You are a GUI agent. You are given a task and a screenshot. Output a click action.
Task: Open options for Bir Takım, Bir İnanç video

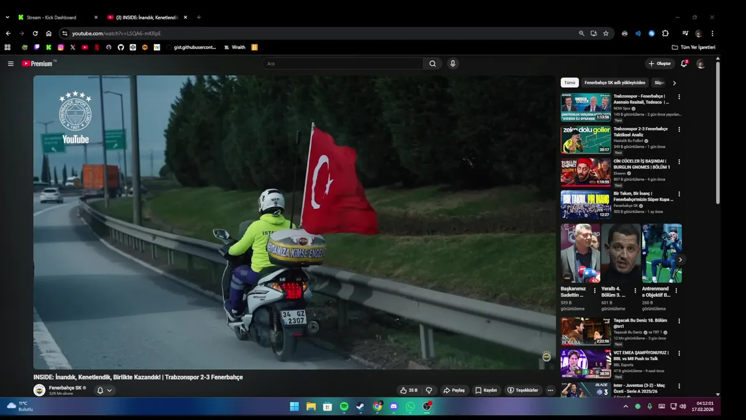(x=679, y=194)
